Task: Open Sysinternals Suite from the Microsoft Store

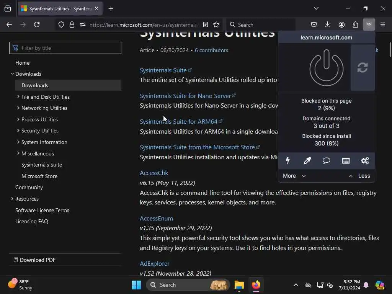Action: pos(200,147)
